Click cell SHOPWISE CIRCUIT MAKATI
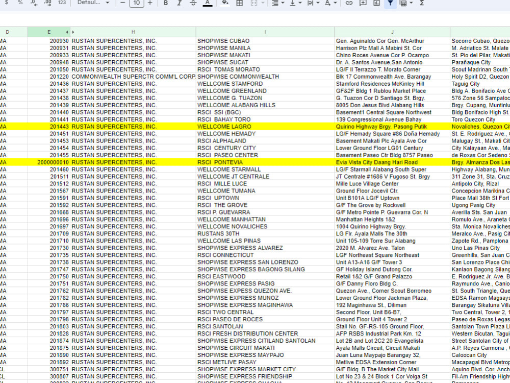The width and height of the screenshot is (510, 383). (x=265, y=348)
